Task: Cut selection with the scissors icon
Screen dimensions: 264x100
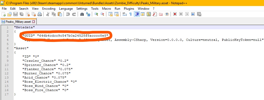Action: tap(47, 14)
